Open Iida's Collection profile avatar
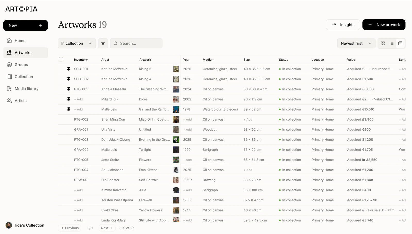Screen dimensions: 412x234 click(9, 225)
